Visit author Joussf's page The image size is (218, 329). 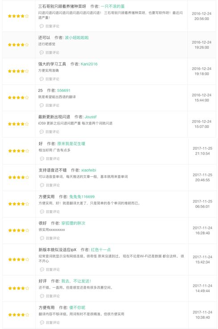coord(90,117)
